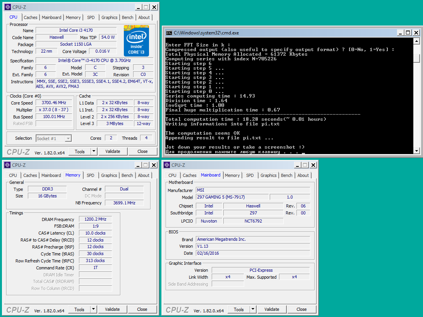The image size is (423, 317).
Task: Click Close button in Mainboard window
Action: coord(301,309)
